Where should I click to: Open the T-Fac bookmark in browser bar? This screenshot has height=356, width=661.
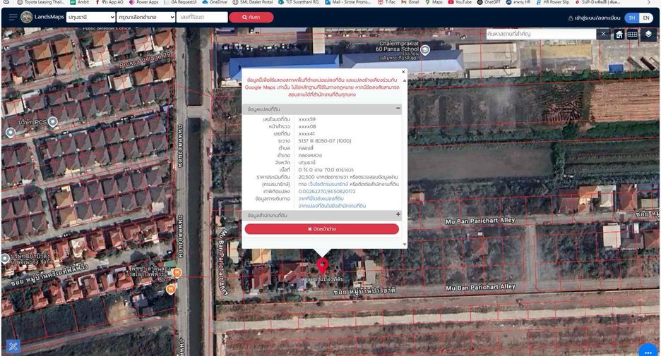(386, 2)
